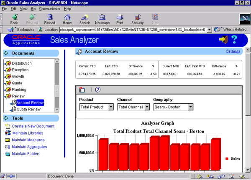Click Maintain Measures link
Image resolution: width=251 pixels, height=180 pixels.
coord(28,140)
